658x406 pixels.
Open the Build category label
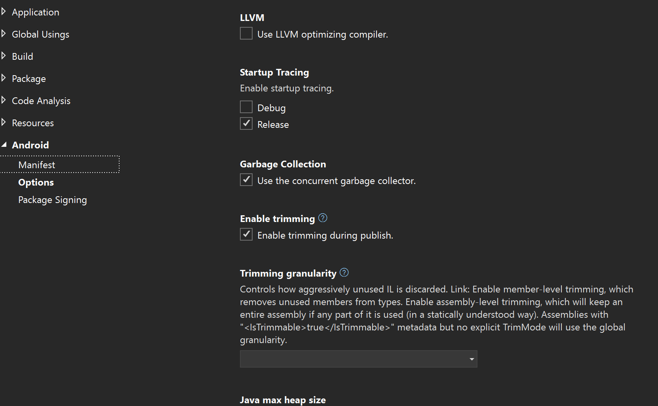pos(23,57)
